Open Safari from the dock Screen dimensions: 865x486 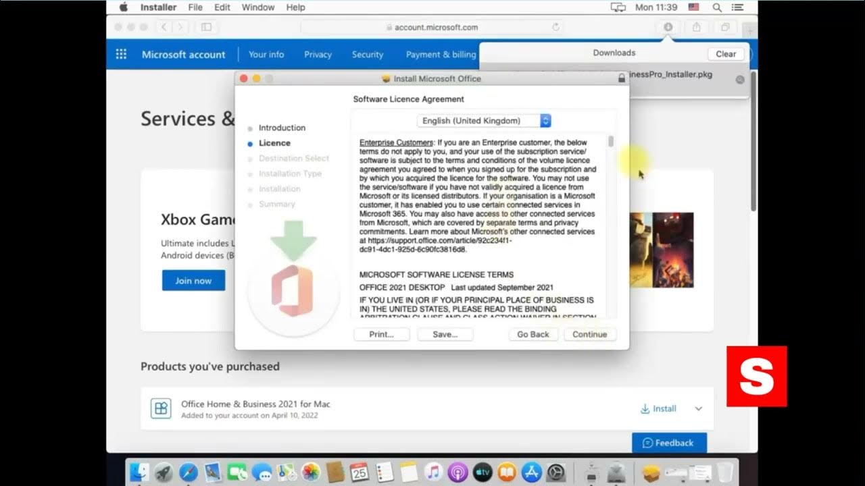[189, 472]
